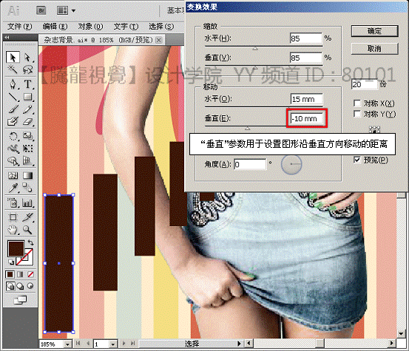
Task: Select the Artboard tool
Action: click(x=13, y=217)
